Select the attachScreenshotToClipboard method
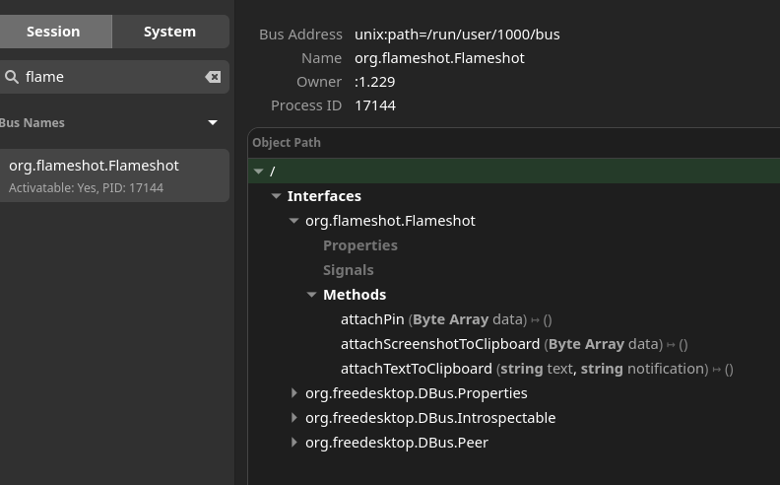 point(440,344)
